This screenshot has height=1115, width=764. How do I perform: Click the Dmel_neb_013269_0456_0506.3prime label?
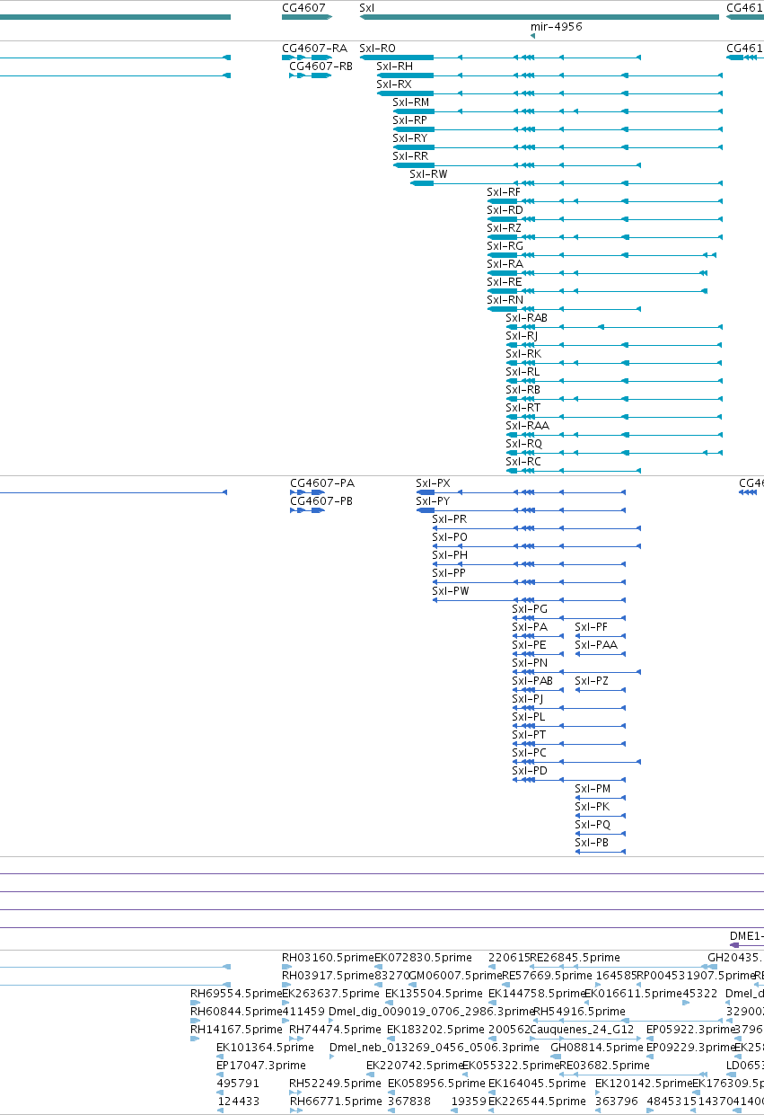[x=435, y=1048]
